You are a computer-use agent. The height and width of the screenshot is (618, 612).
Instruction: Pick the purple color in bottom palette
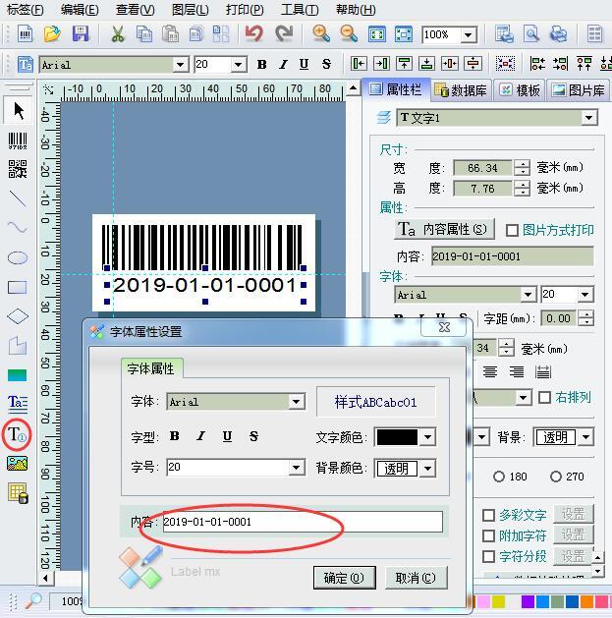(528, 602)
